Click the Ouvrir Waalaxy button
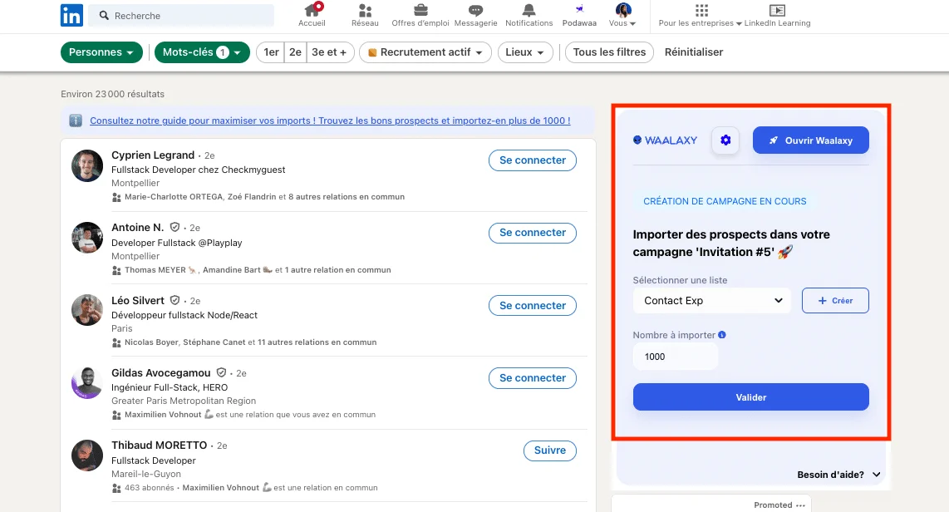 coord(811,140)
